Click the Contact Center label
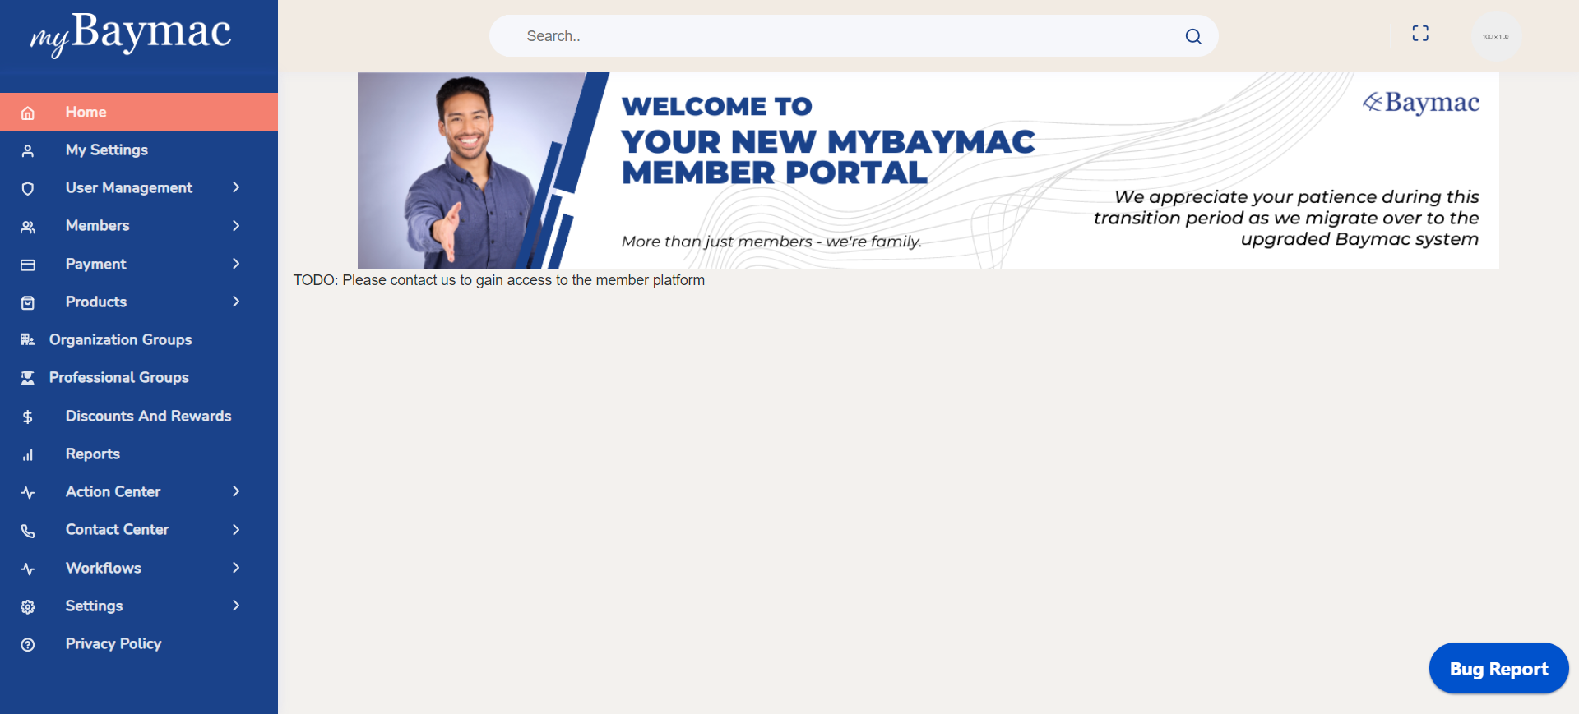Viewport: 1579px width, 714px height. (x=117, y=529)
